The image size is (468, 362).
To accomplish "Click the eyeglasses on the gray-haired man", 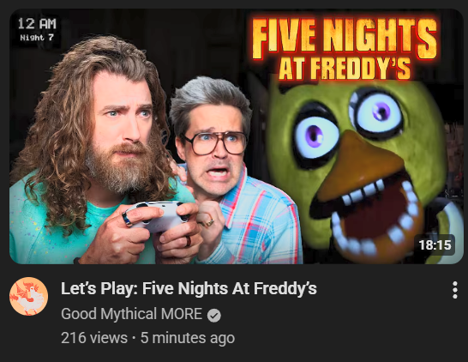I will [215, 142].
